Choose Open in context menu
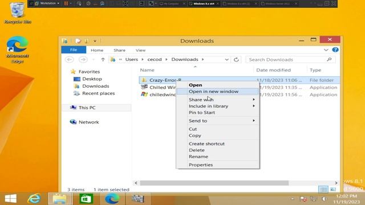The image size is (365, 205). click(218, 85)
